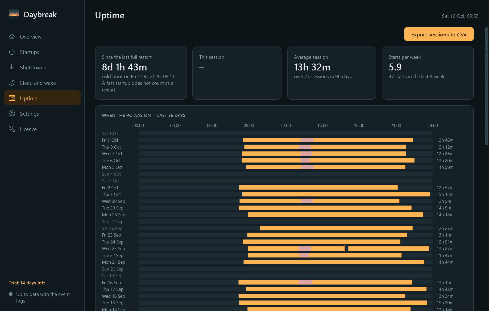Image resolution: width=489 pixels, height=311 pixels.
Task: Select the Since the last full restart card
Action: pos(141,73)
